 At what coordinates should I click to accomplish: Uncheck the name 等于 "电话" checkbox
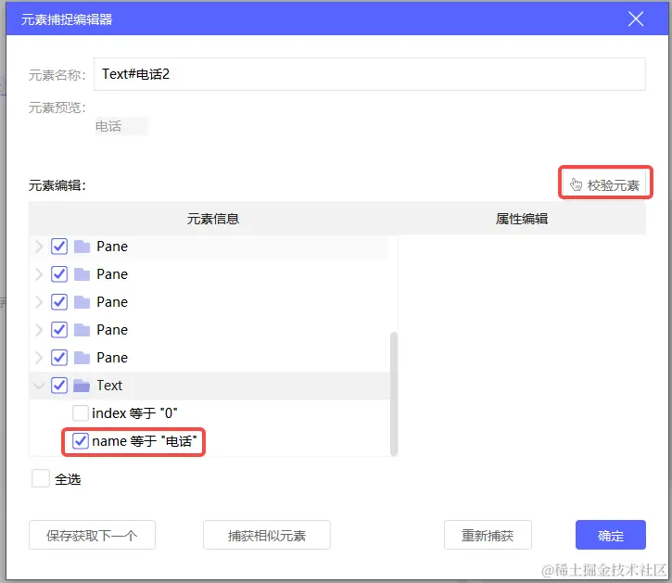point(80,441)
